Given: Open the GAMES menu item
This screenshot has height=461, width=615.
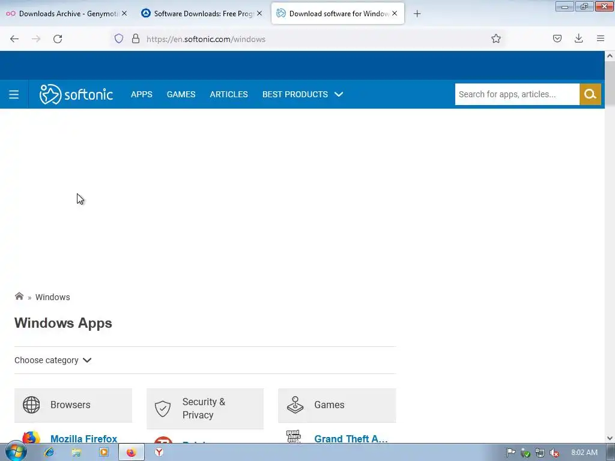Looking at the screenshot, I should tap(181, 94).
